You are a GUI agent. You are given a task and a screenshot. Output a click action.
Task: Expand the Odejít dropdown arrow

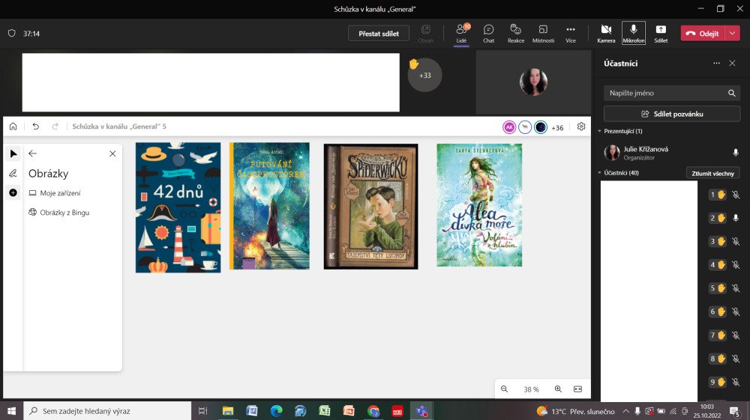(732, 34)
